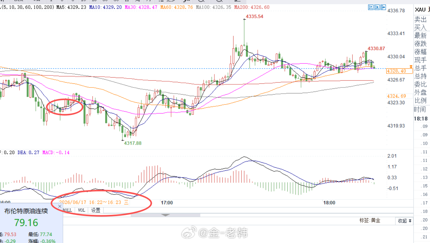Click the MA parameters (5,10,30,60,100,200)
This screenshot has width=430, height=243.
[27, 7]
